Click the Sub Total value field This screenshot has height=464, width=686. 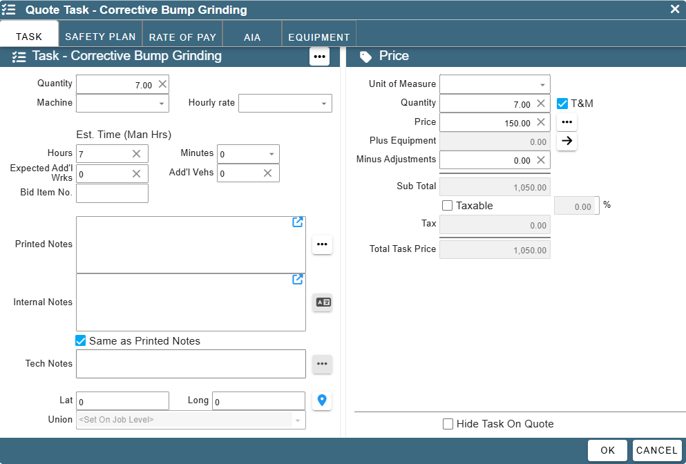click(x=495, y=186)
